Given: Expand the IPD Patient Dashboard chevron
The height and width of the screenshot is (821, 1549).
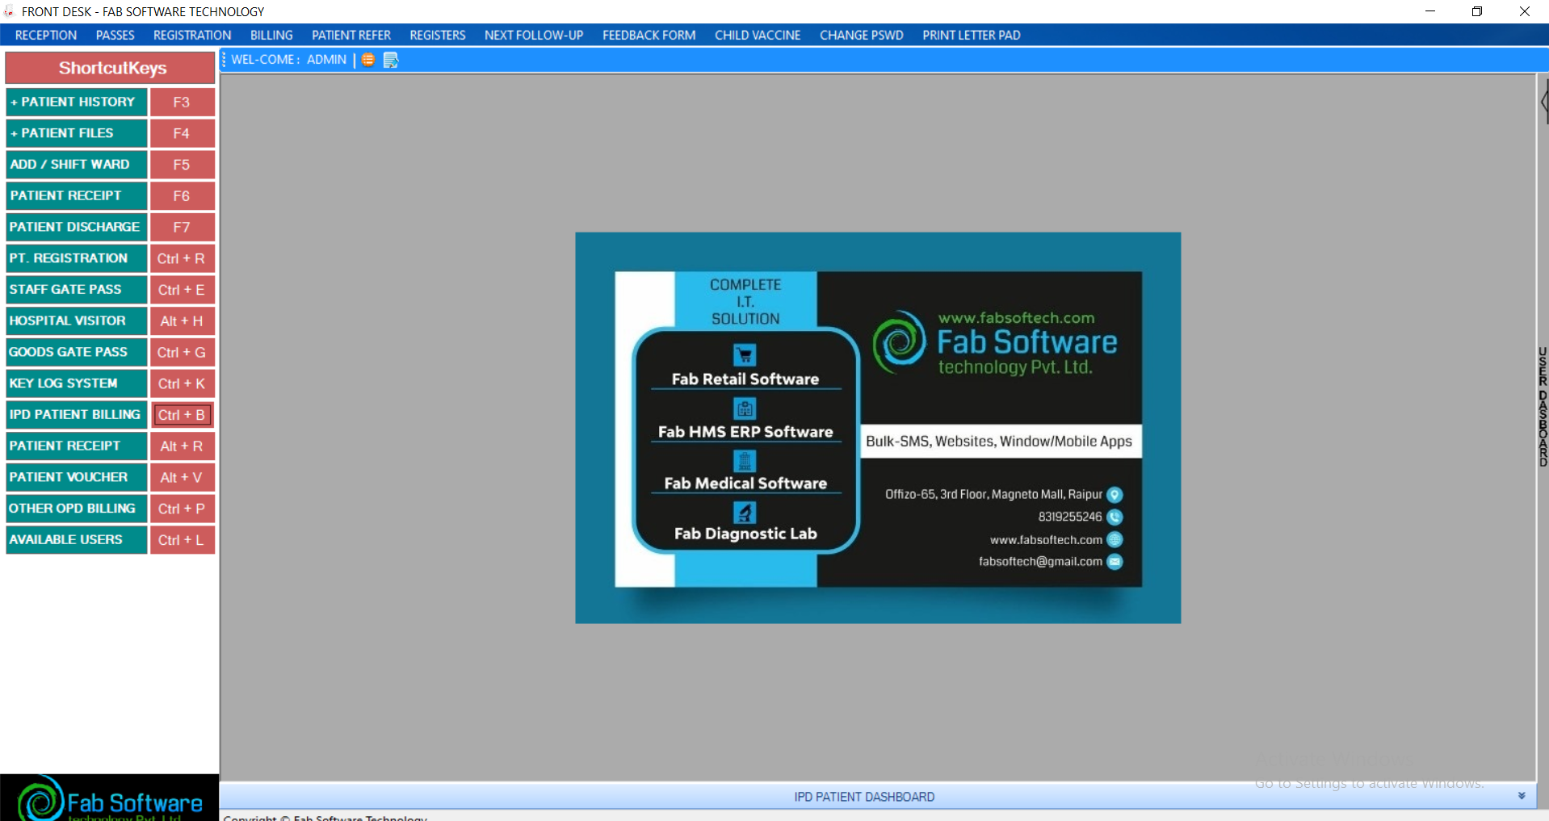Looking at the screenshot, I should 1522,796.
